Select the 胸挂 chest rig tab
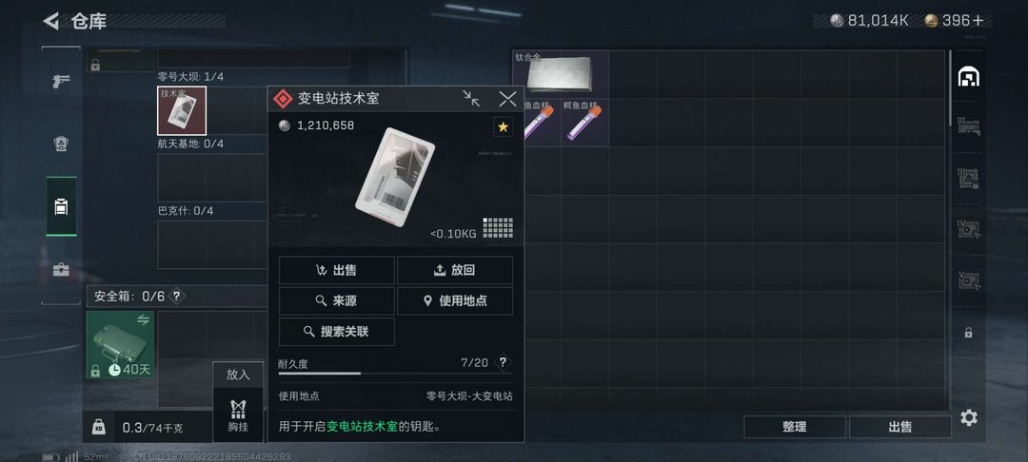Image resolution: width=1028 pixels, height=462 pixels. pos(238,415)
